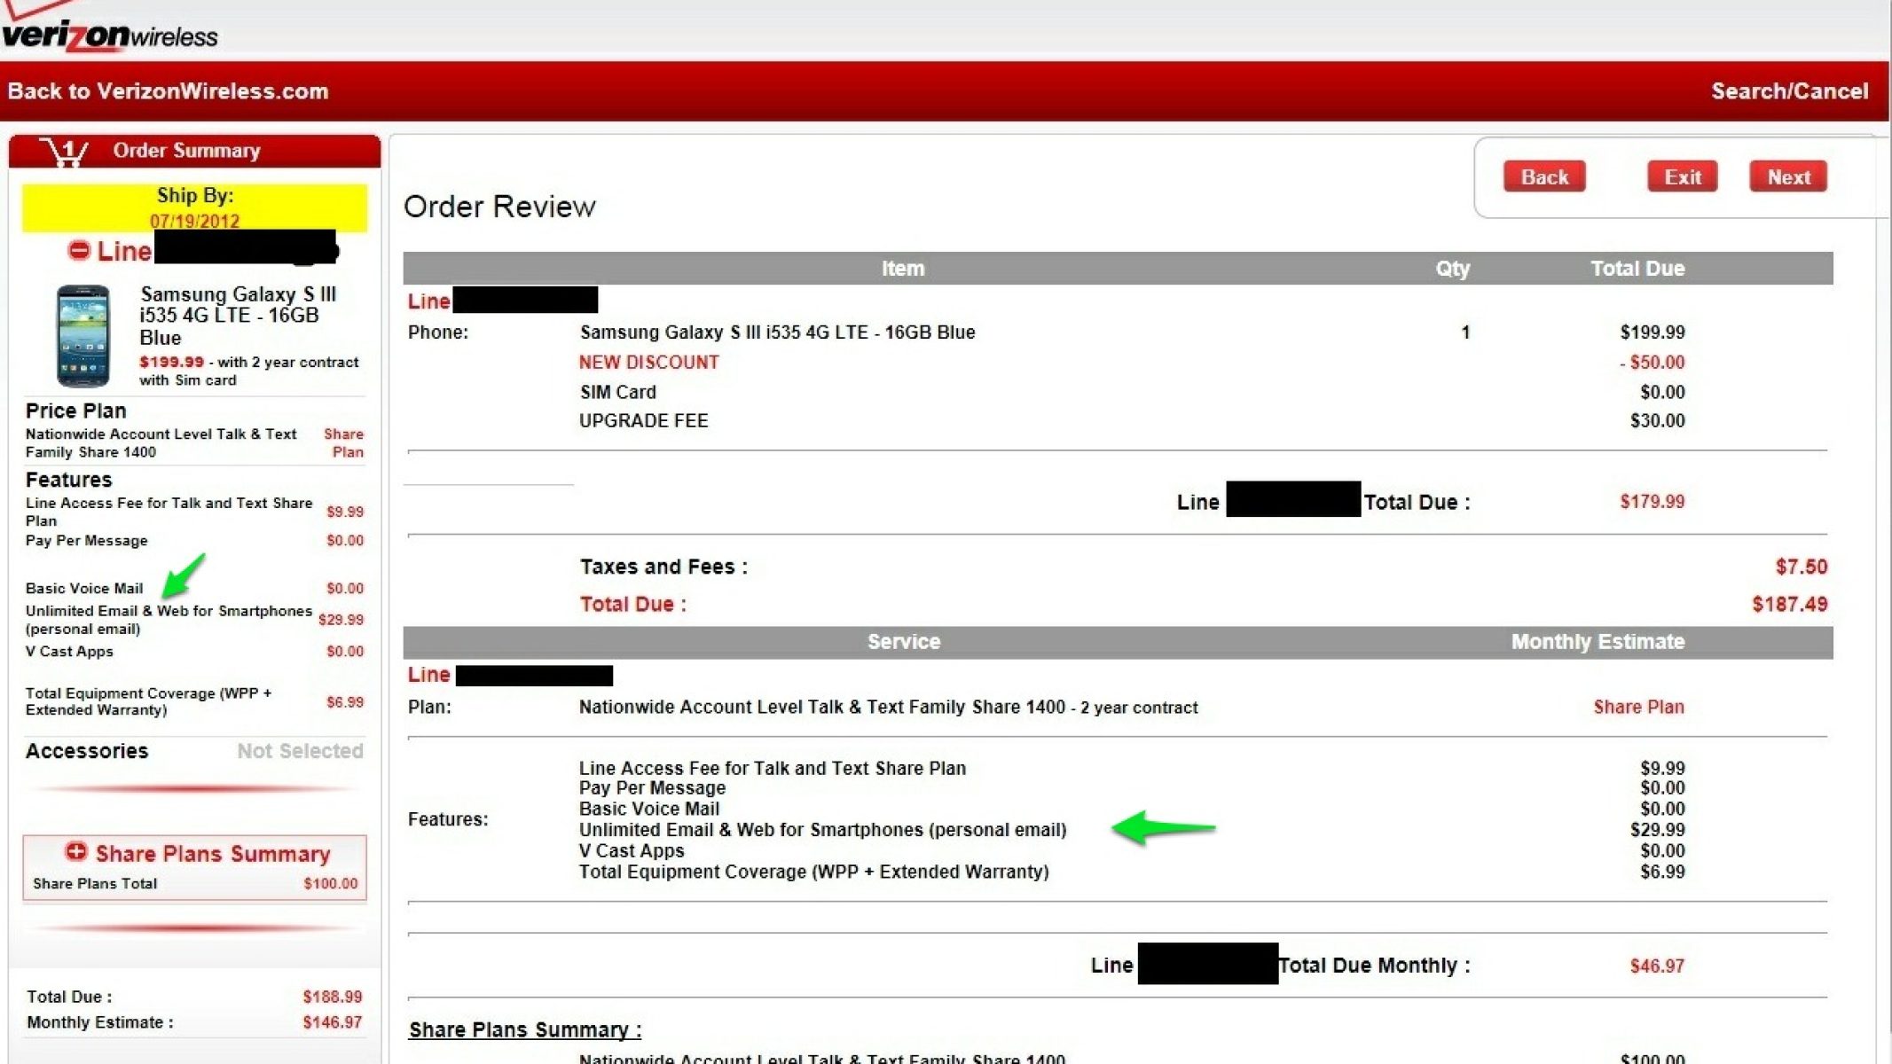Click the shopping cart icon in Order Summary

pyautogui.click(x=64, y=153)
